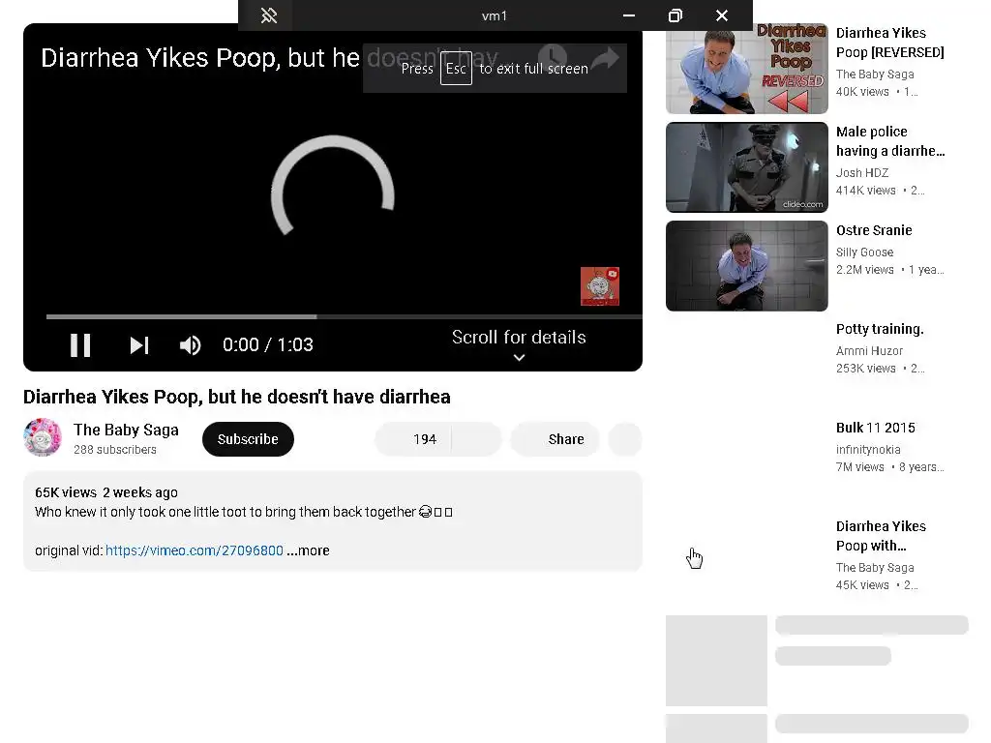Mute the video volume speaker icon

click(x=191, y=345)
